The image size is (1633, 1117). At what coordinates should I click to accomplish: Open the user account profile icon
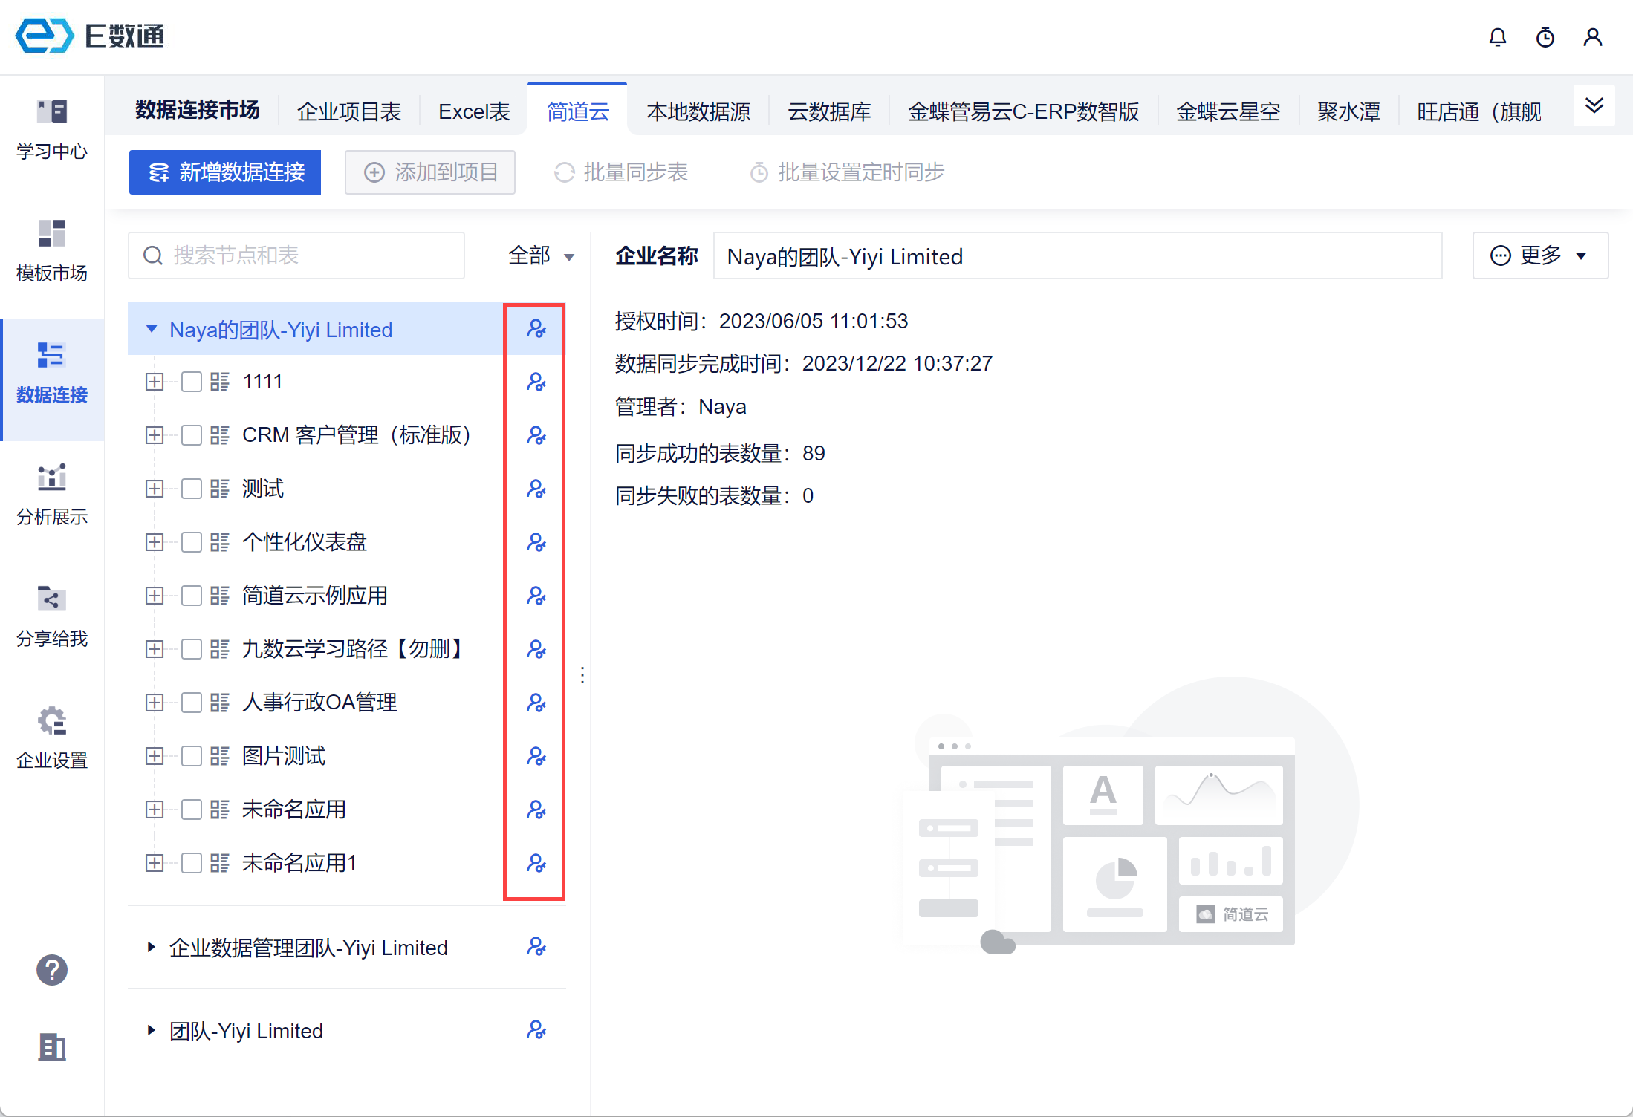click(x=1592, y=37)
